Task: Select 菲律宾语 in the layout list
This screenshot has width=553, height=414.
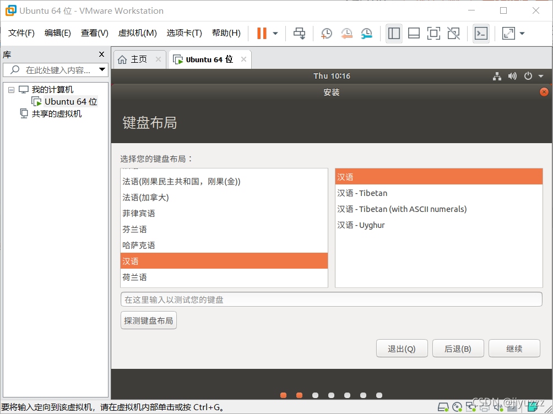Action: click(224, 214)
